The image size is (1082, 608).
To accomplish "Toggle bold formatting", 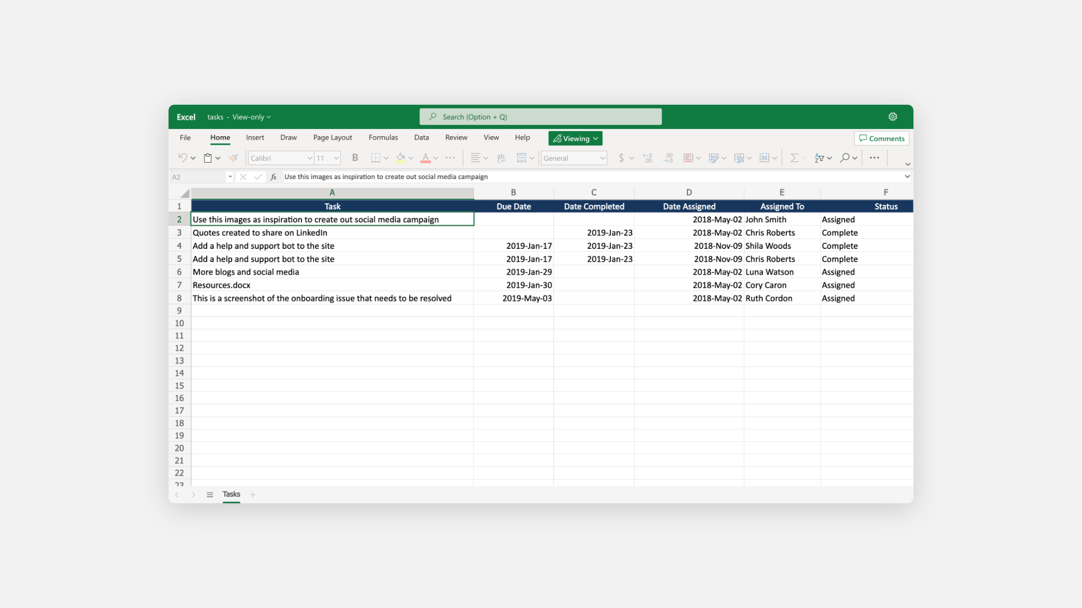I will 355,158.
